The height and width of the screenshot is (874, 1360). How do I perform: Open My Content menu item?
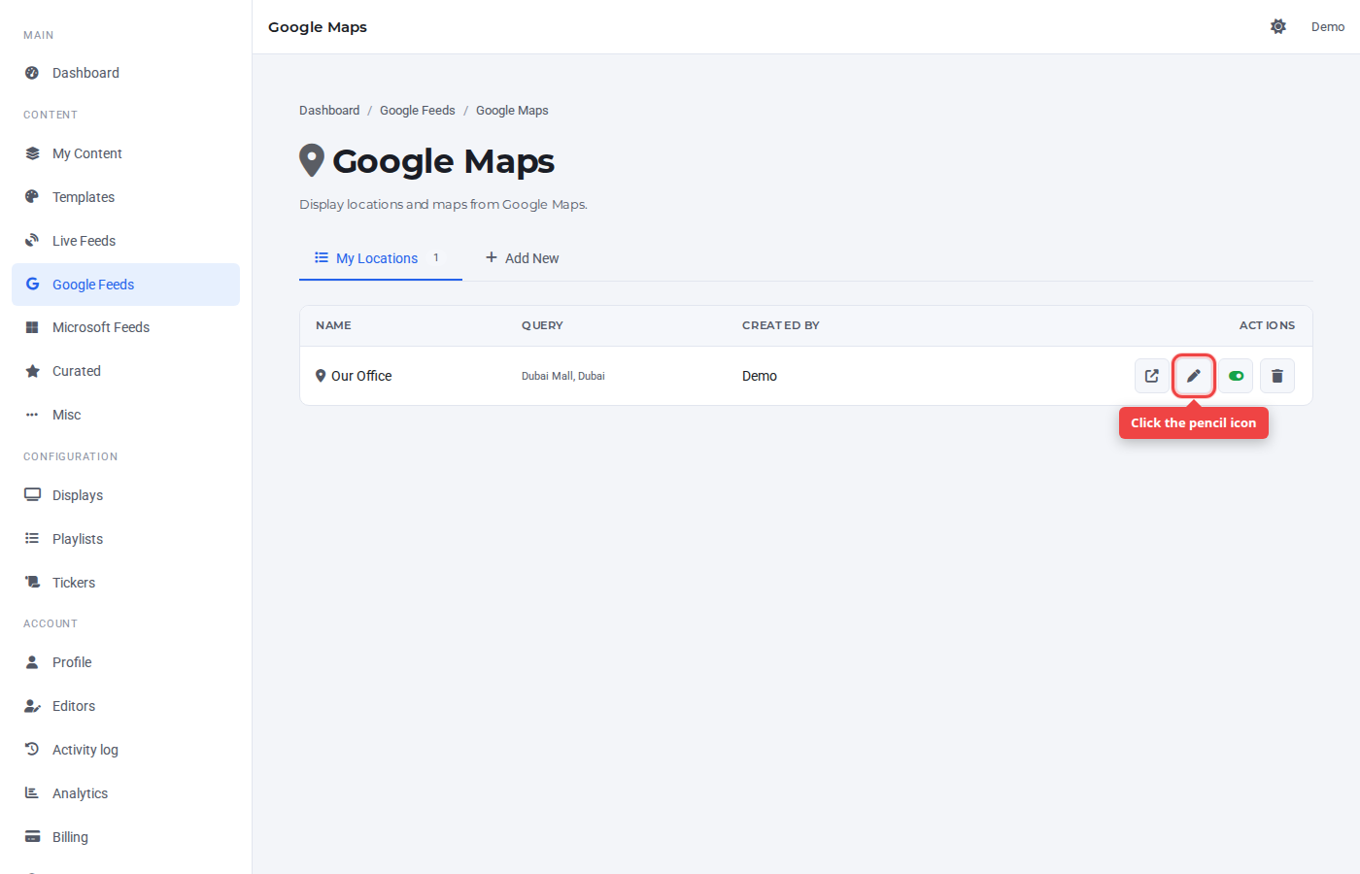coord(125,153)
